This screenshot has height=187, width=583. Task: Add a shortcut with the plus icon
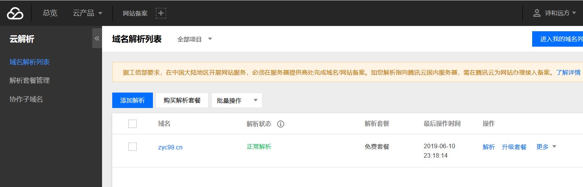[x=161, y=14]
